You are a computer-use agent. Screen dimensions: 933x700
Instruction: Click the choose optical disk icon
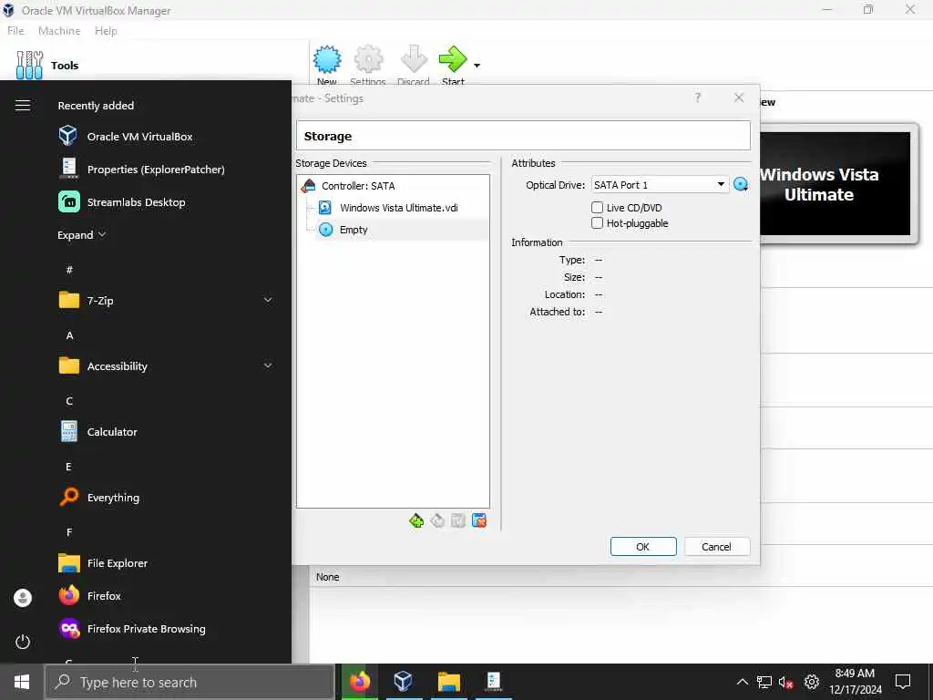pyautogui.click(x=741, y=184)
